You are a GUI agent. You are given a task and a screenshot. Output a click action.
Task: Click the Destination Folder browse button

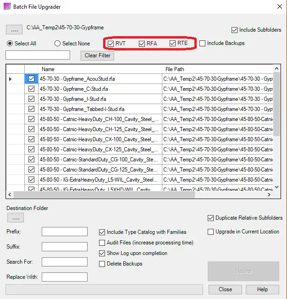[15, 218]
